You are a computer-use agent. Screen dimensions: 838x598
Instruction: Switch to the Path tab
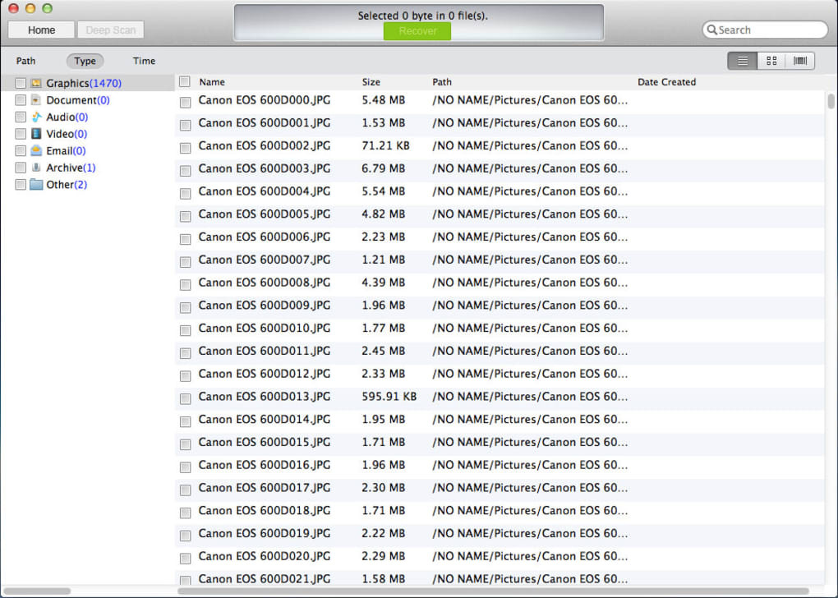25,61
